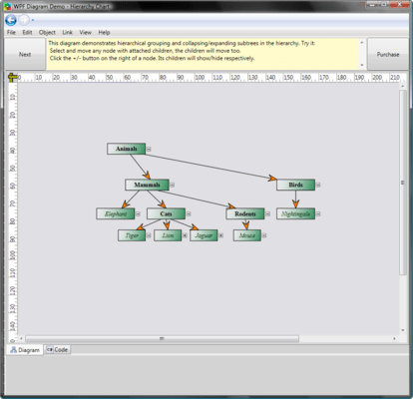
Task: Collapse the Birds node children
Action: tap(318, 185)
